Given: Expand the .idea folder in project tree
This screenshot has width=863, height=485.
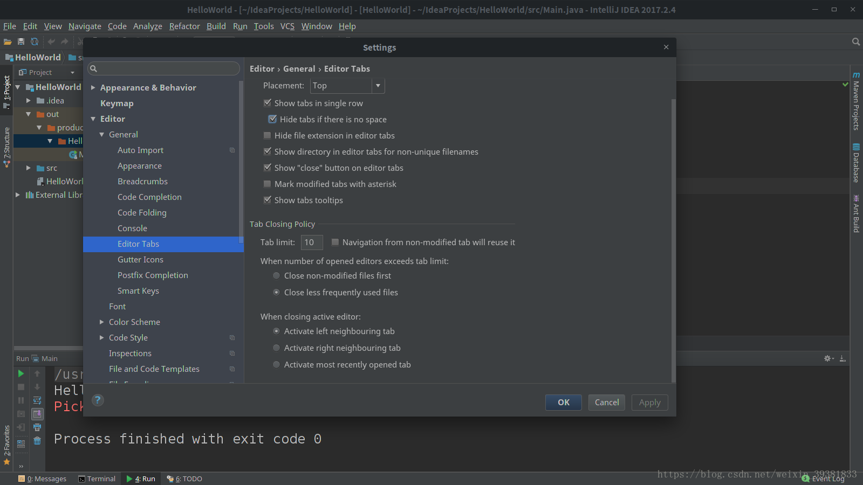Looking at the screenshot, I should pos(29,100).
